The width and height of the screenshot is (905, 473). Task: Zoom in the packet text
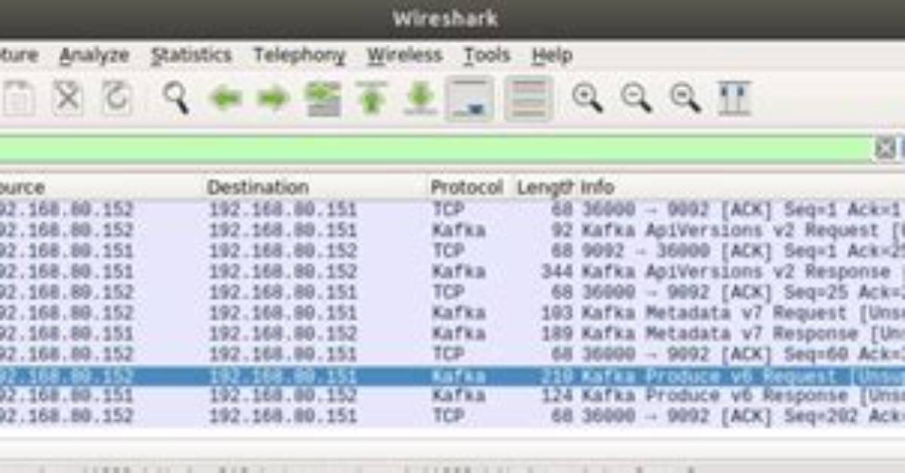coord(587,99)
